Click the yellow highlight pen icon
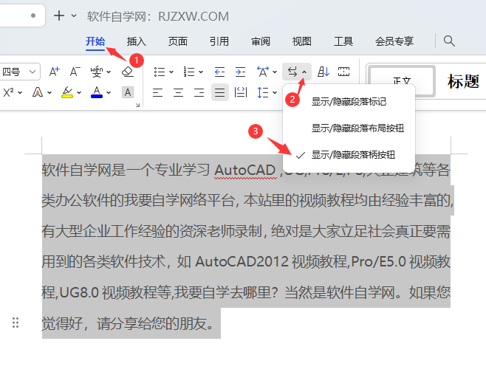 click(x=67, y=92)
